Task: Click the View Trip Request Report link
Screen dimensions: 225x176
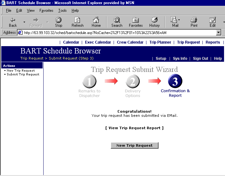Action: point(134,128)
